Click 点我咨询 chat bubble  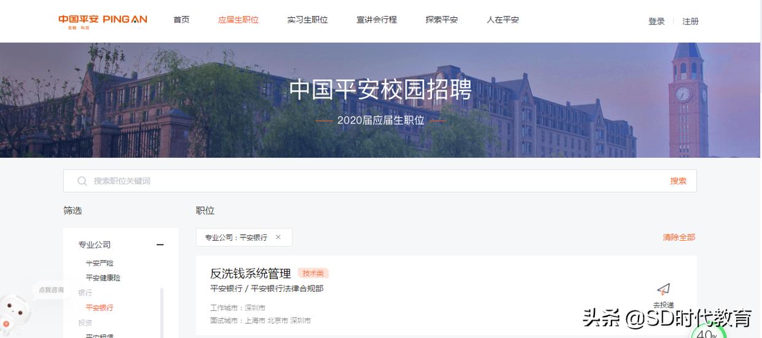pyautogui.click(x=51, y=290)
